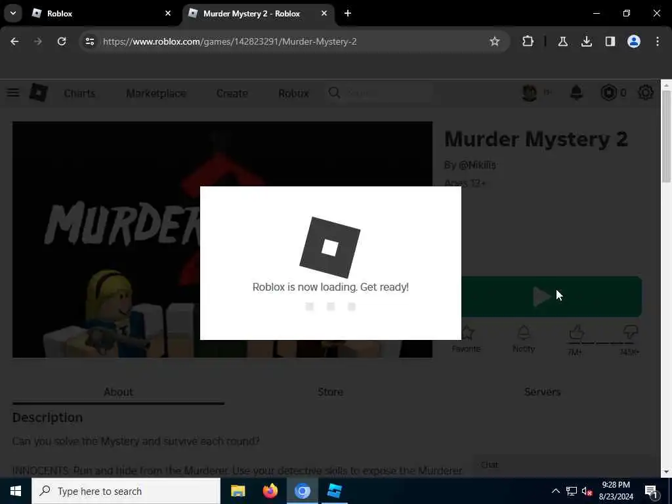
Task: Click the Windows taskbar search box
Action: 126,491
